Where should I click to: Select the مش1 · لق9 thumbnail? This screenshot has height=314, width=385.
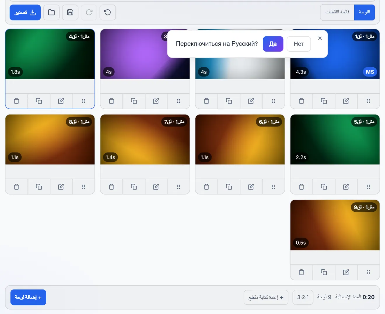[x=335, y=225]
